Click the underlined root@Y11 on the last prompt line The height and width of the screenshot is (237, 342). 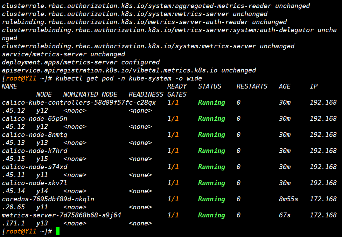coord(21,231)
